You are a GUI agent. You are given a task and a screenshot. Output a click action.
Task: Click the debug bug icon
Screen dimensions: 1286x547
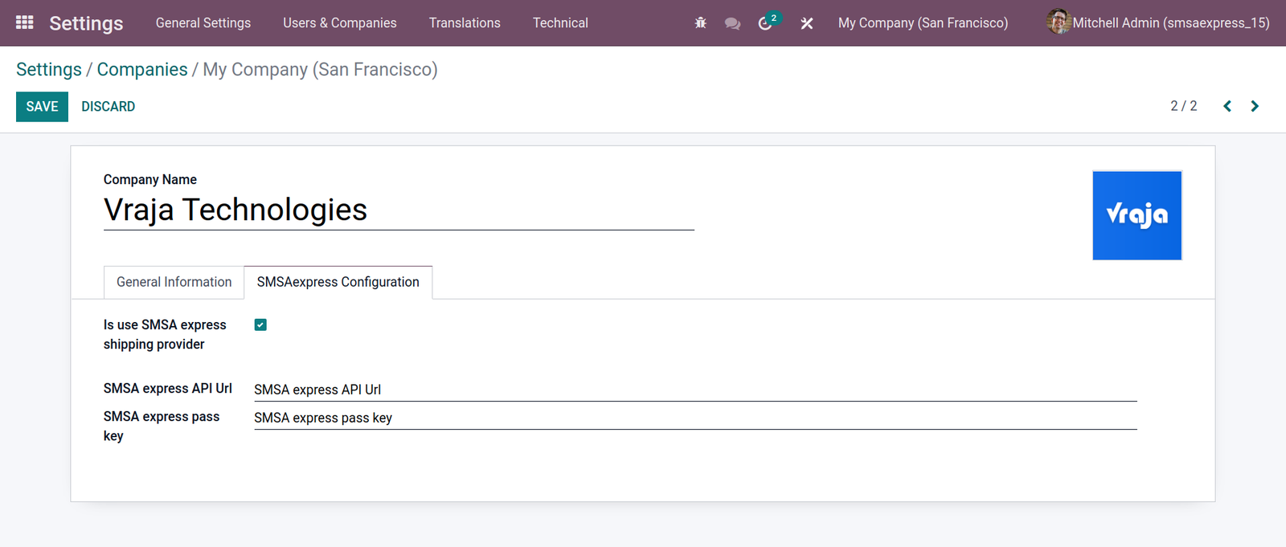700,23
